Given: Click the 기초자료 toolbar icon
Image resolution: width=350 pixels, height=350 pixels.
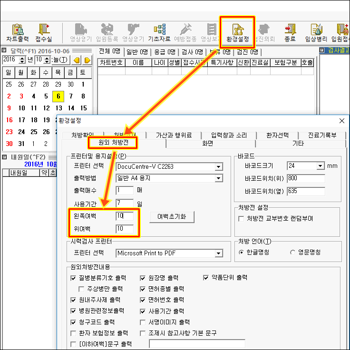Looking at the screenshot, I should [x=159, y=32].
